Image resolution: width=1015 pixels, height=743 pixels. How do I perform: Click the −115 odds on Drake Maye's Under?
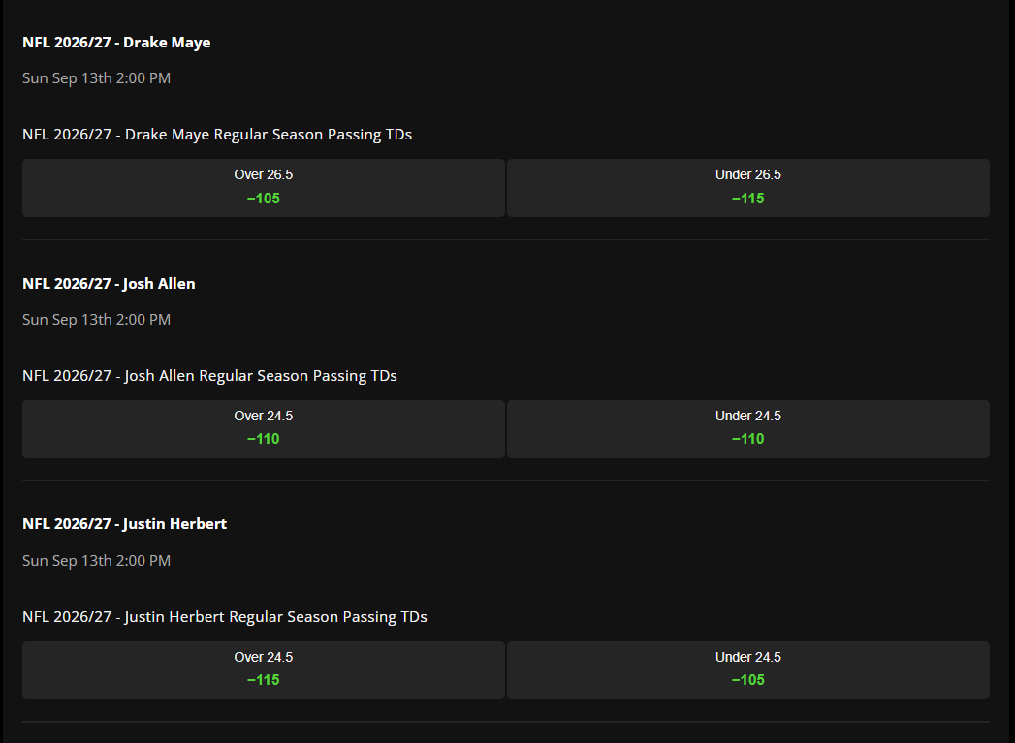[748, 199]
